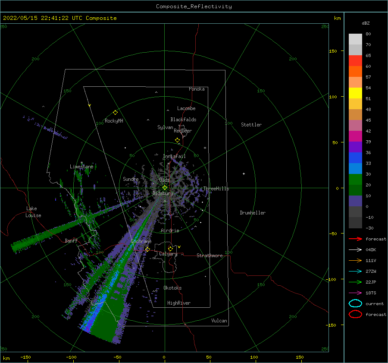Pick the slate purple 0-10 dBZ swatch

click(355, 201)
